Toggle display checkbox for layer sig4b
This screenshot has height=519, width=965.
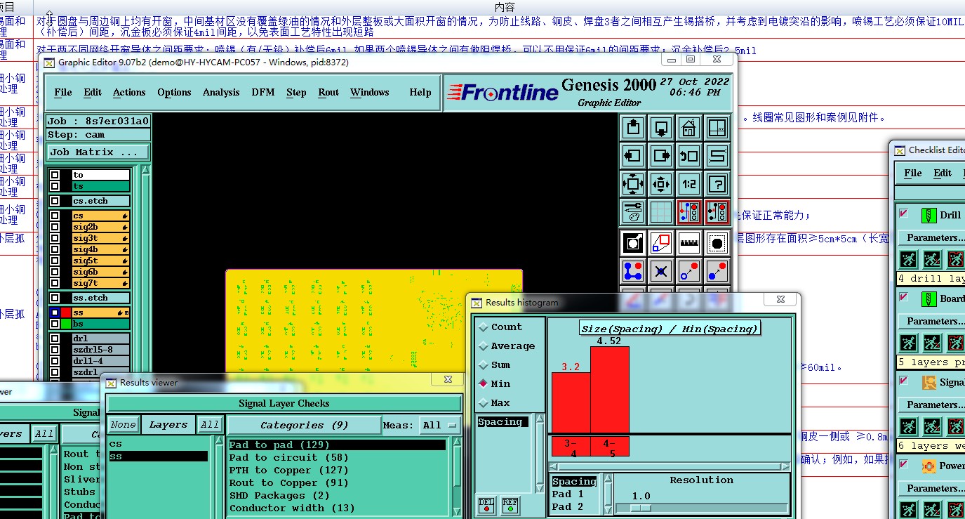tap(55, 249)
